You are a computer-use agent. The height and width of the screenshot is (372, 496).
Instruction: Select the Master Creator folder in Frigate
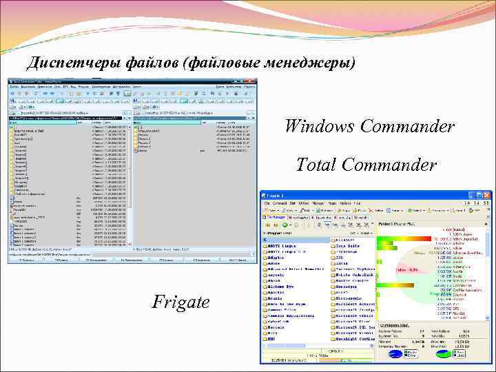pyautogui.click(x=349, y=280)
